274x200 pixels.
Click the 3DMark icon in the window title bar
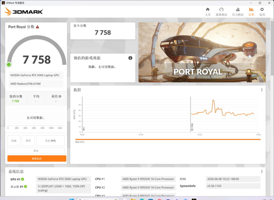click(3, 3)
